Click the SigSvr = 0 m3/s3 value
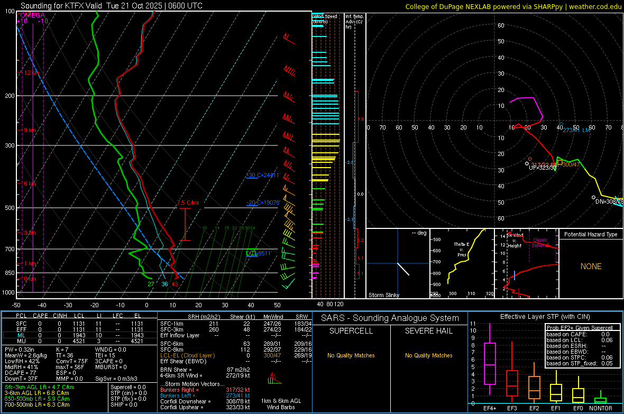Viewport: 624px width, 414px height. [x=116, y=379]
